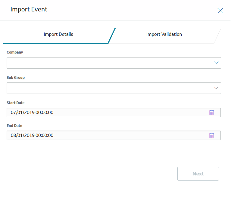Click the 00:00:00 time in End Date

pyautogui.click(x=45, y=135)
